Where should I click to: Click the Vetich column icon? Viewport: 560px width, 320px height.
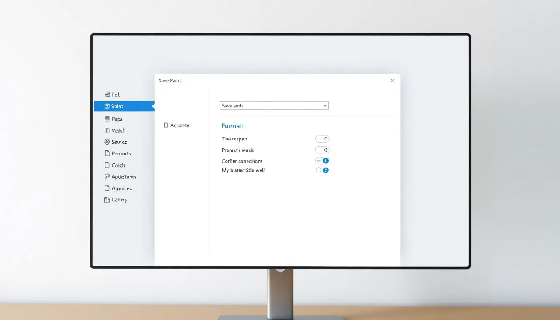point(107,130)
